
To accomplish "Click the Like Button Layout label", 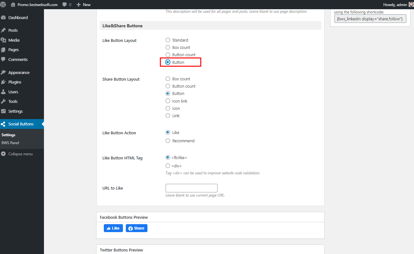I will [119, 40].
